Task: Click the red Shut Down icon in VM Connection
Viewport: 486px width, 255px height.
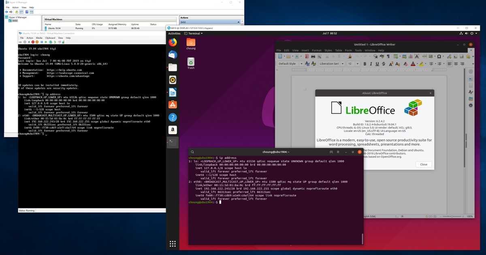Action: (33, 42)
